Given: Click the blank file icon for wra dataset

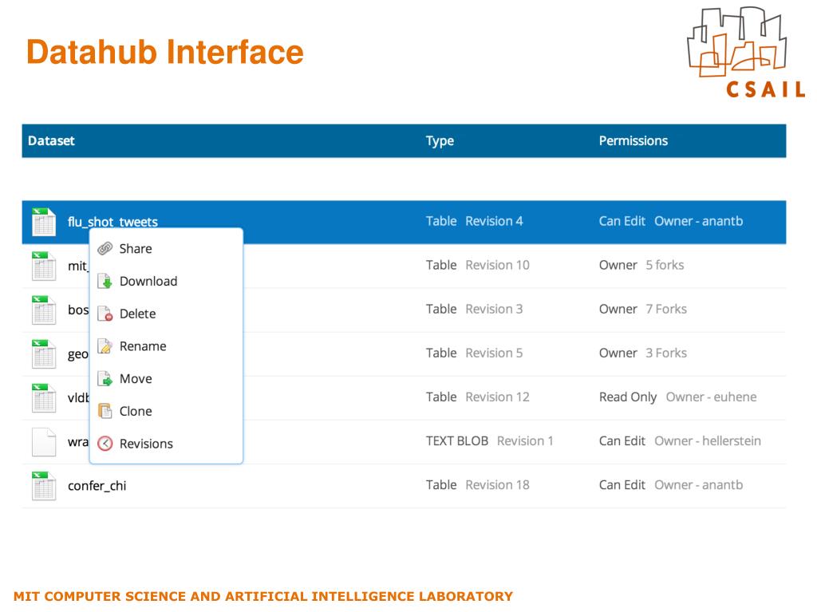Looking at the screenshot, I should pyautogui.click(x=44, y=442).
